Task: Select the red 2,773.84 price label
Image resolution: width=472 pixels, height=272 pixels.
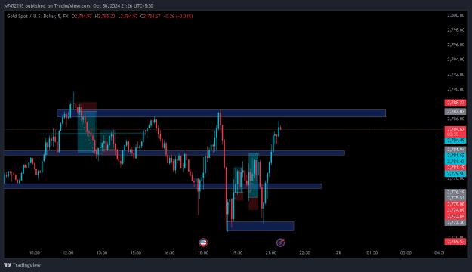Action: coord(455,216)
